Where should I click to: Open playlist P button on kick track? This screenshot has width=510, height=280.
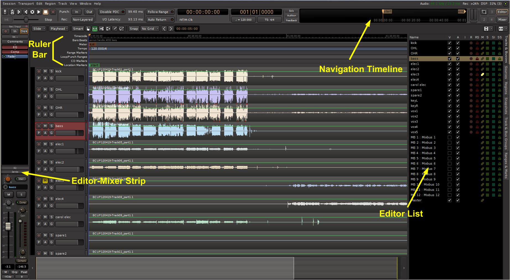pyautogui.click(x=39, y=78)
